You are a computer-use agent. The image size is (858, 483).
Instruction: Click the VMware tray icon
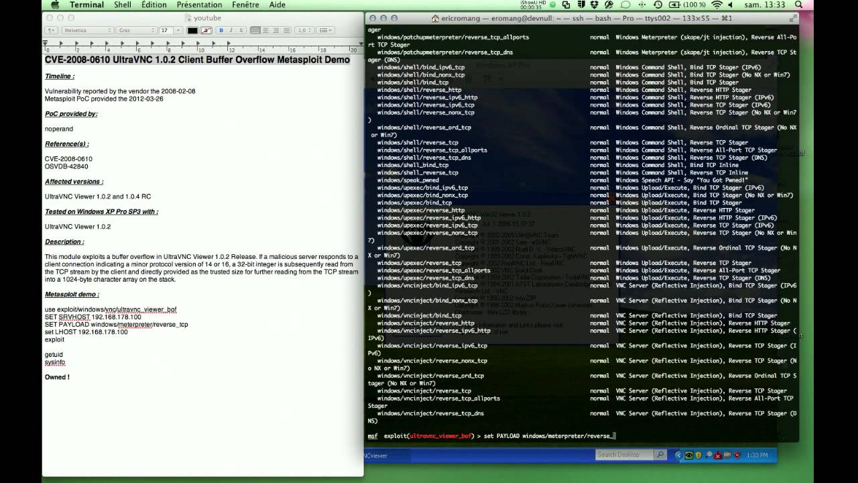click(727, 455)
